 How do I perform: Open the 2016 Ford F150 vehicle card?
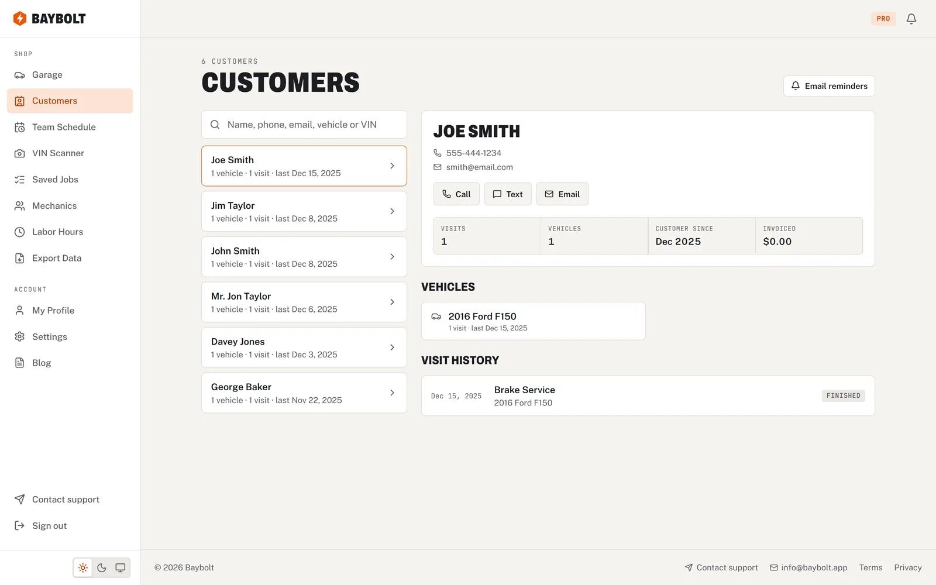click(534, 321)
